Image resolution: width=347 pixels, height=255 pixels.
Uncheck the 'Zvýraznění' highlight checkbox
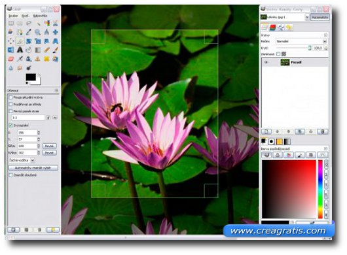(10, 126)
